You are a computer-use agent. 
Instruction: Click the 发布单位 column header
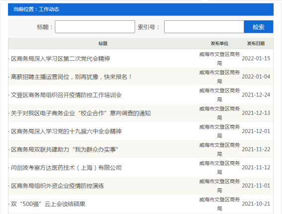click(219, 44)
